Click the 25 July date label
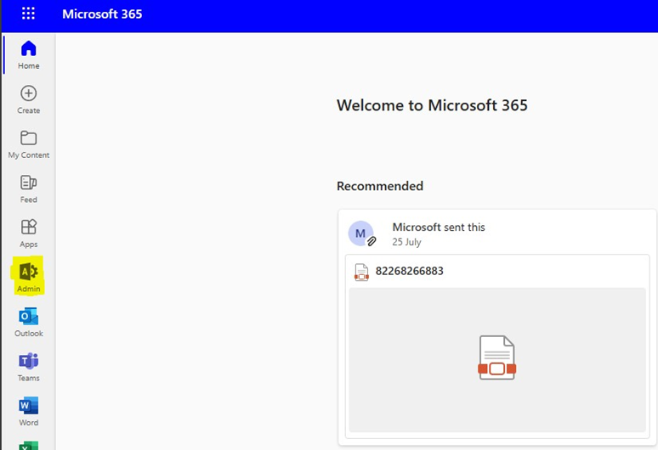The width and height of the screenshot is (658, 450). click(406, 242)
